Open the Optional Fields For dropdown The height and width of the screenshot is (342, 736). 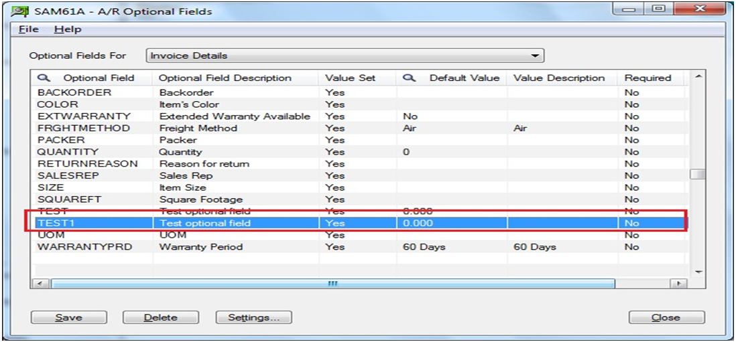pyautogui.click(x=534, y=56)
